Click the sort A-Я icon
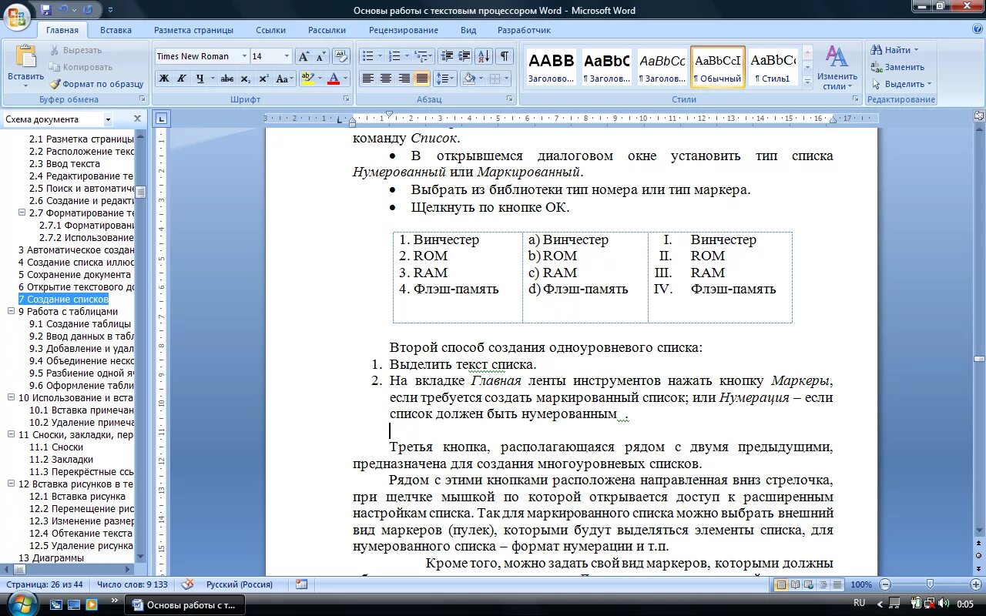The width and height of the screenshot is (986, 616). point(484,56)
